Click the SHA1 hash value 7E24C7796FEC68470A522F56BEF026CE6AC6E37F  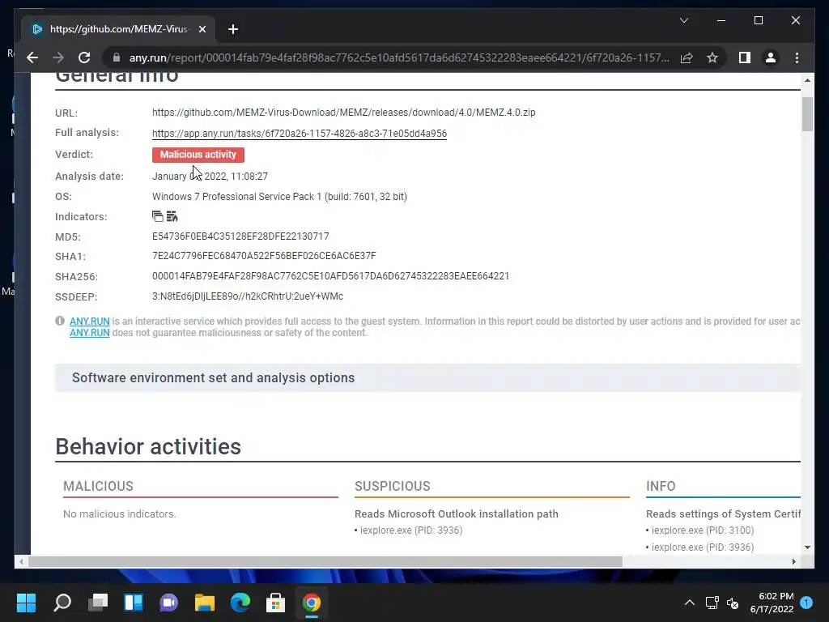[x=264, y=256]
